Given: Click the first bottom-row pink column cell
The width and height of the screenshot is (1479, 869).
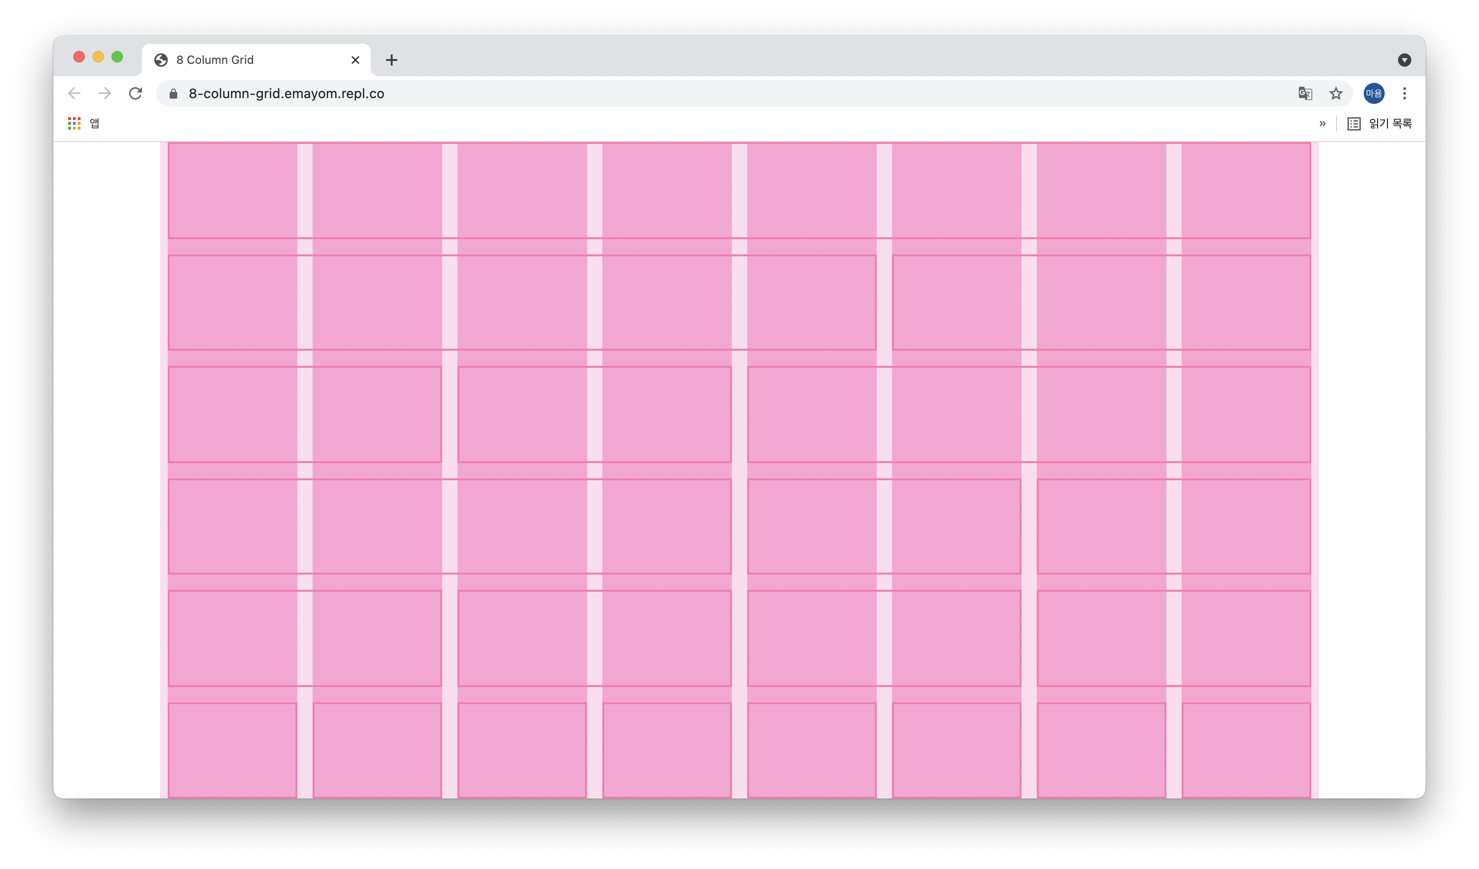Looking at the screenshot, I should tap(233, 749).
